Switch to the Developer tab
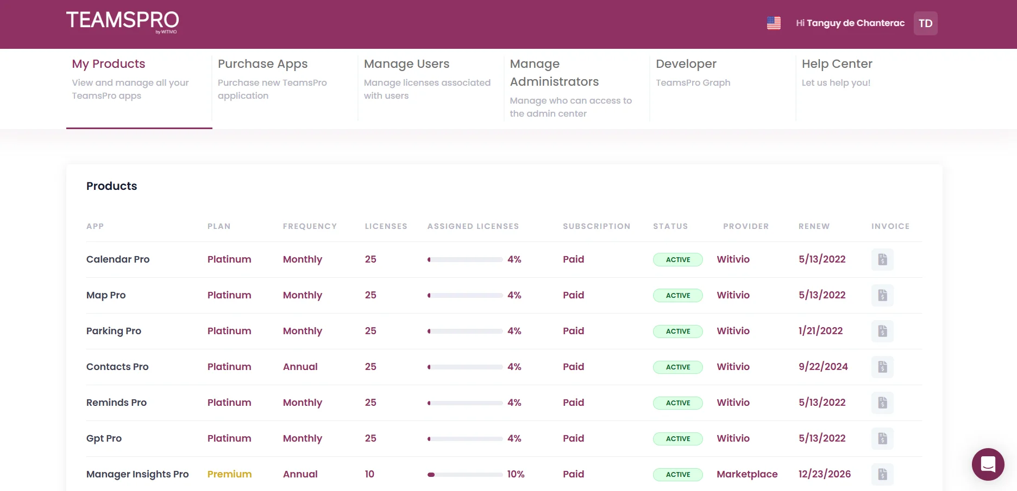1017x491 pixels. pyautogui.click(x=723, y=88)
